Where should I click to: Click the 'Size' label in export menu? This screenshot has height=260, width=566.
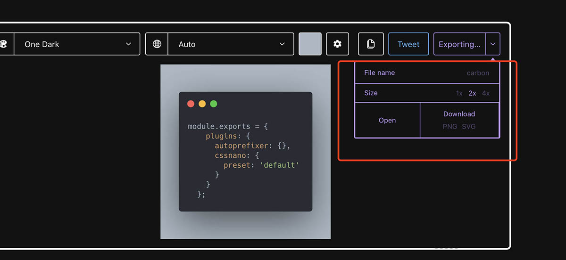tap(371, 93)
